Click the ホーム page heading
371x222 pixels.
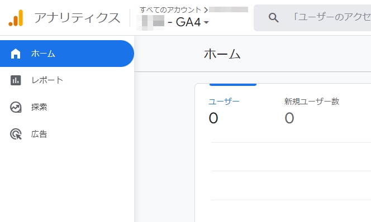(222, 54)
